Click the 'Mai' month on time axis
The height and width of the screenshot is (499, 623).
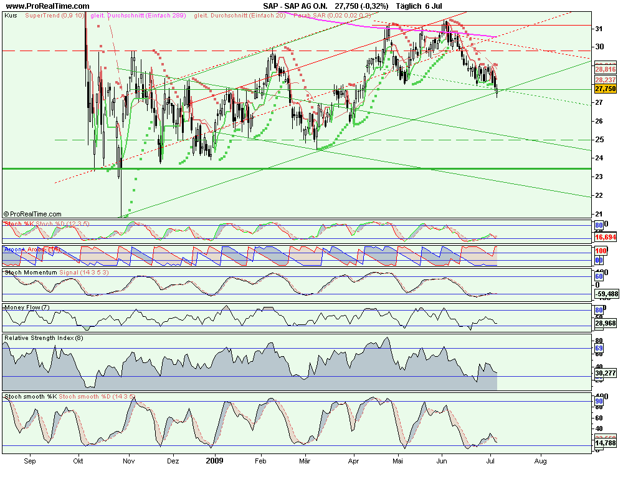[x=397, y=461]
